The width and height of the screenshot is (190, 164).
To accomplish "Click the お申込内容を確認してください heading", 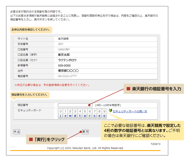I will click(31, 30).
